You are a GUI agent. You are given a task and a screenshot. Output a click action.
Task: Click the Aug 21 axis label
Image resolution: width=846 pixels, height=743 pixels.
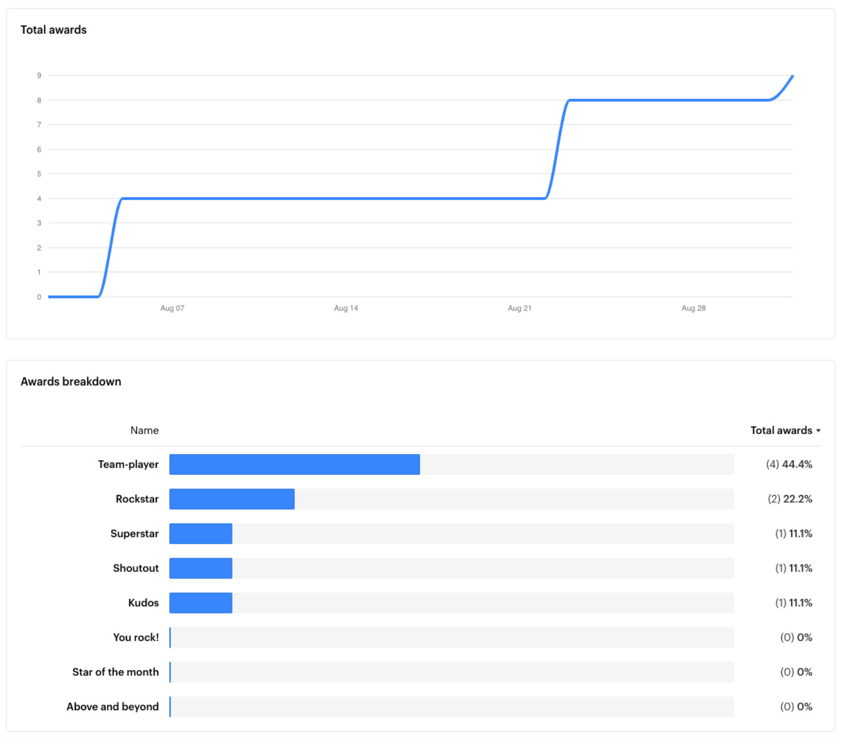520,308
